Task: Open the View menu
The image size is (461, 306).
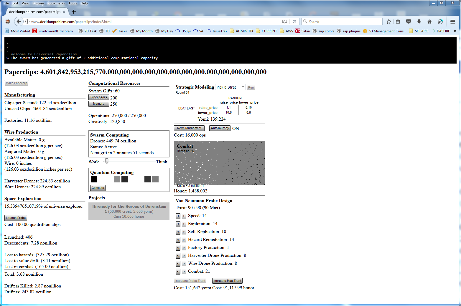Action: pyautogui.click(x=26, y=3)
